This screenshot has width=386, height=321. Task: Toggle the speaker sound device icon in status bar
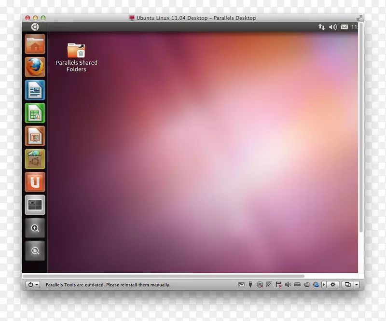click(288, 285)
